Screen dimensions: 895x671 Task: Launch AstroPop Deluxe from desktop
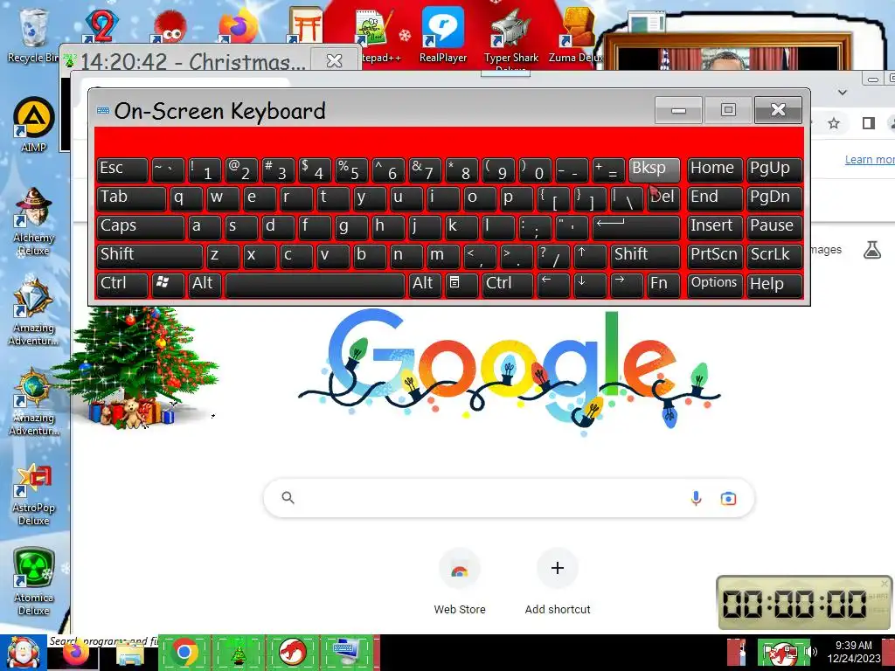34,495
